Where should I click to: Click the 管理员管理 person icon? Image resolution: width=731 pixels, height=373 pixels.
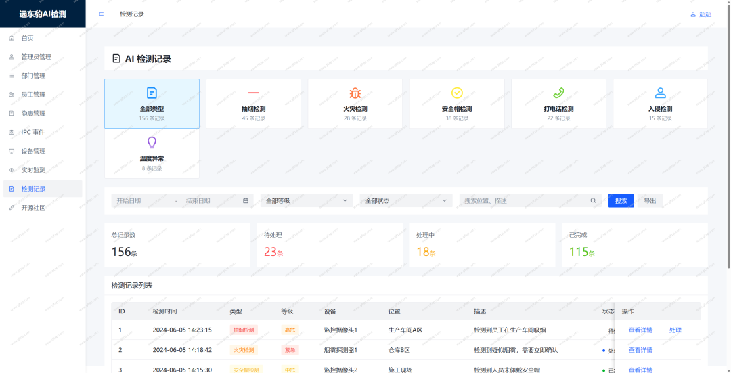coord(12,57)
